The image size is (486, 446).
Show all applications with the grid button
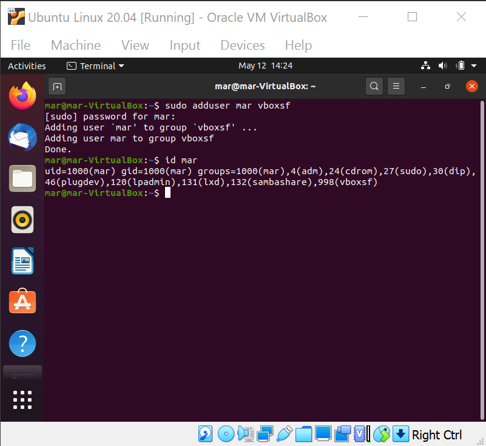coord(22,399)
